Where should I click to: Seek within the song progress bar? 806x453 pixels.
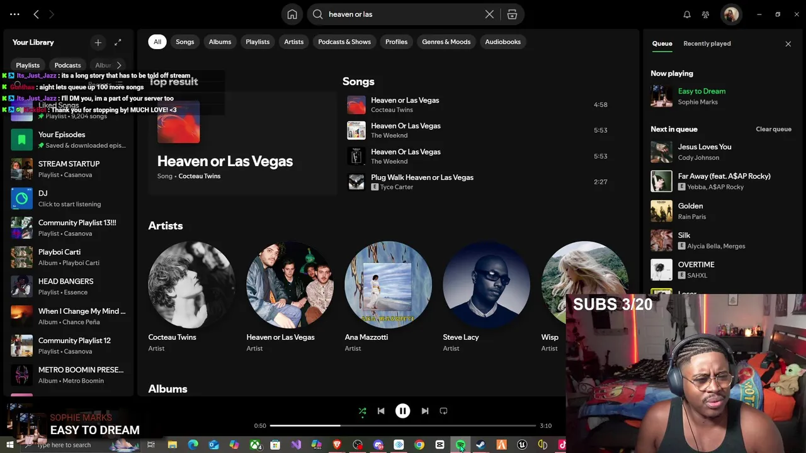(403, 426)
